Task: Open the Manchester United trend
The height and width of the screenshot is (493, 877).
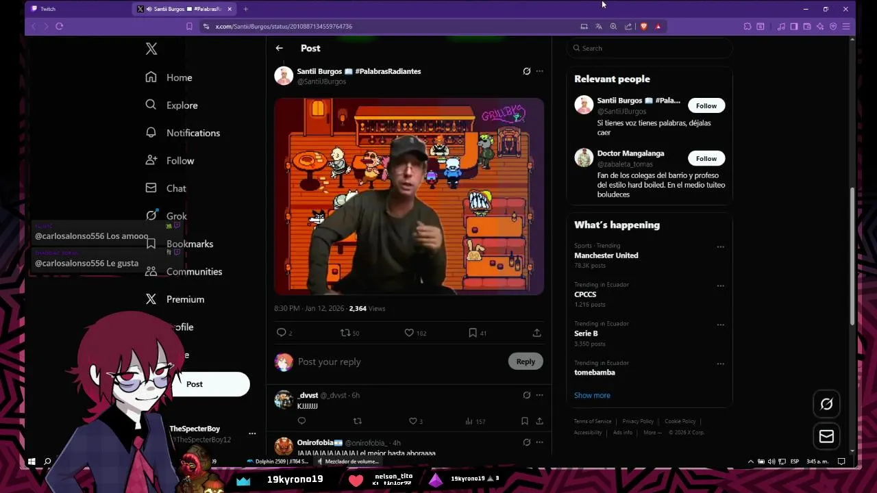Action: click(x=606, y=255)
